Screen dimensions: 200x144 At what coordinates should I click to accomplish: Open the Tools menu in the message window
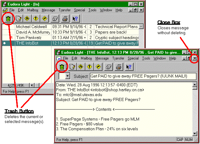pos(146,58)
